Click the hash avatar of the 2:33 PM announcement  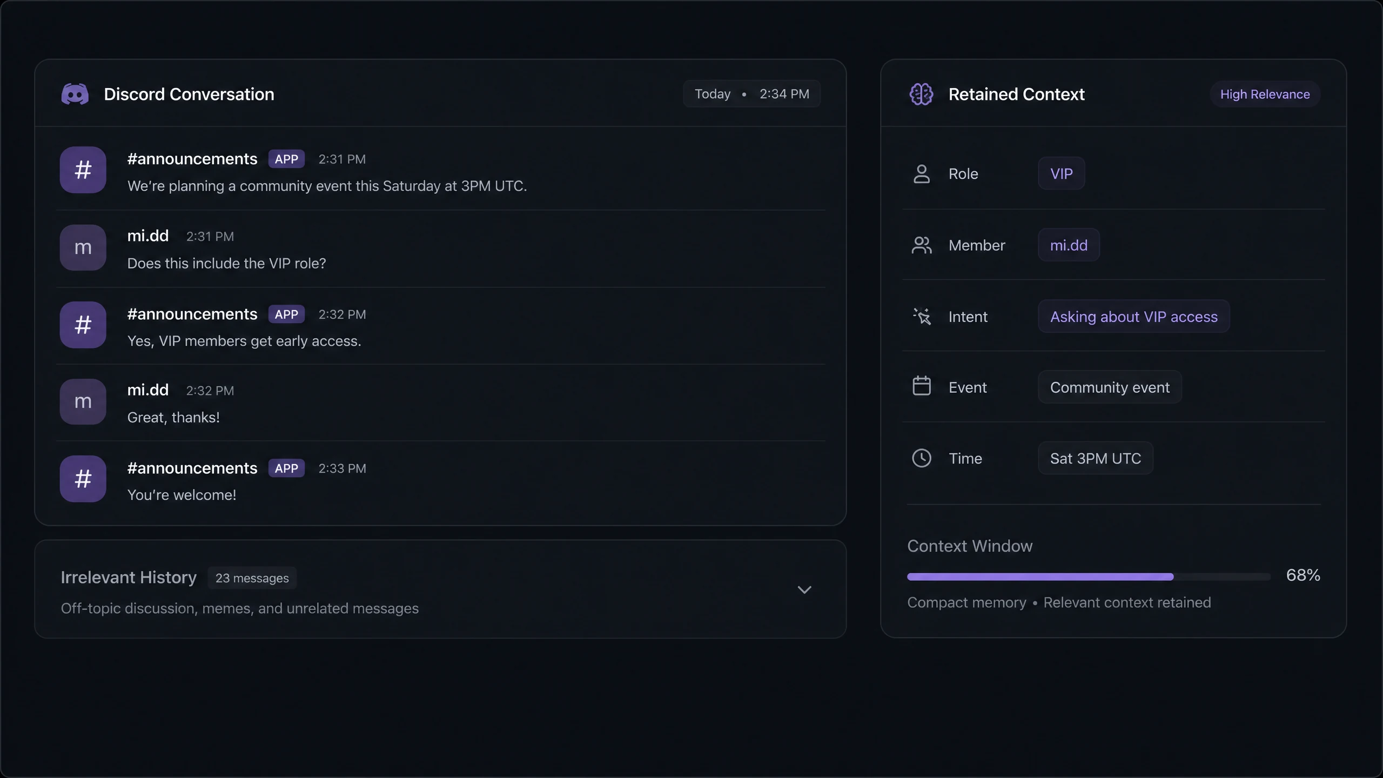[83, 479]
